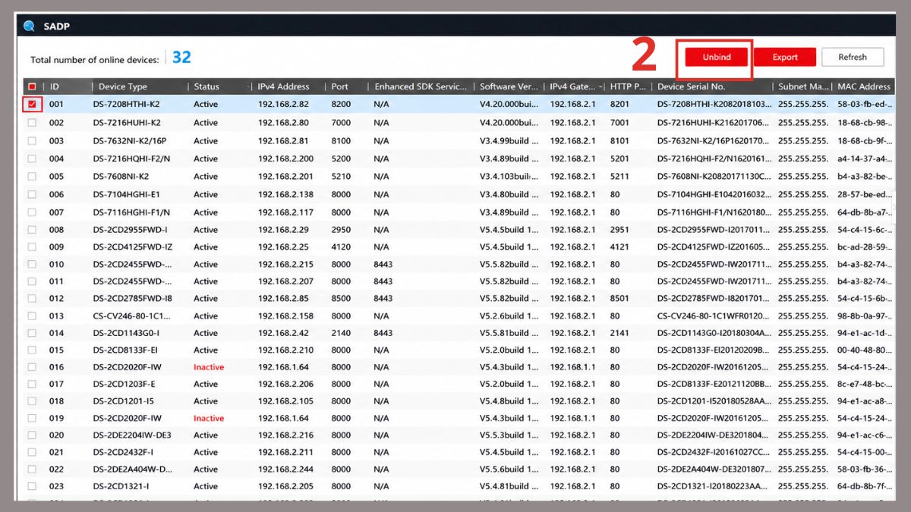Viewport: 911px width, 512px height.
Task: Toggle the select-all checkbox in table header
Action: coord(32,86)
